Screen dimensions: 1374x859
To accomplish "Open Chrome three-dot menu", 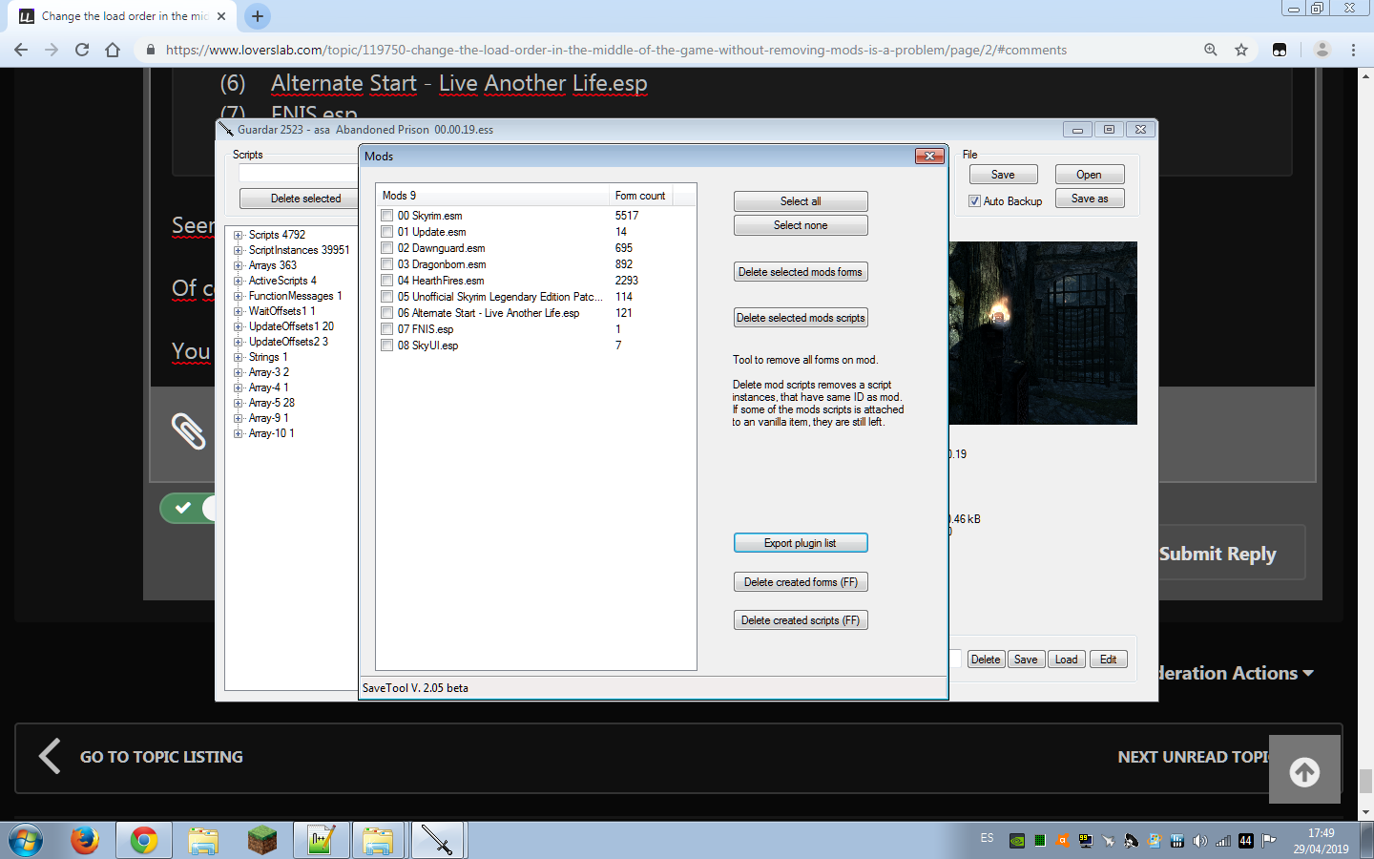I will 1353,50.
